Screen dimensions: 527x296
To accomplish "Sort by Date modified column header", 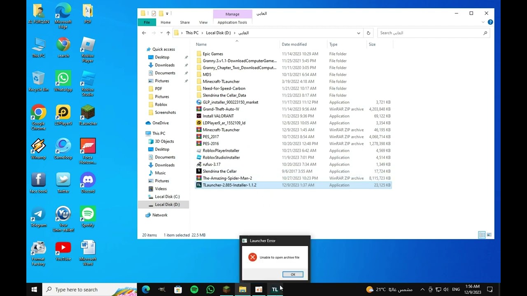I will point(303,44).
